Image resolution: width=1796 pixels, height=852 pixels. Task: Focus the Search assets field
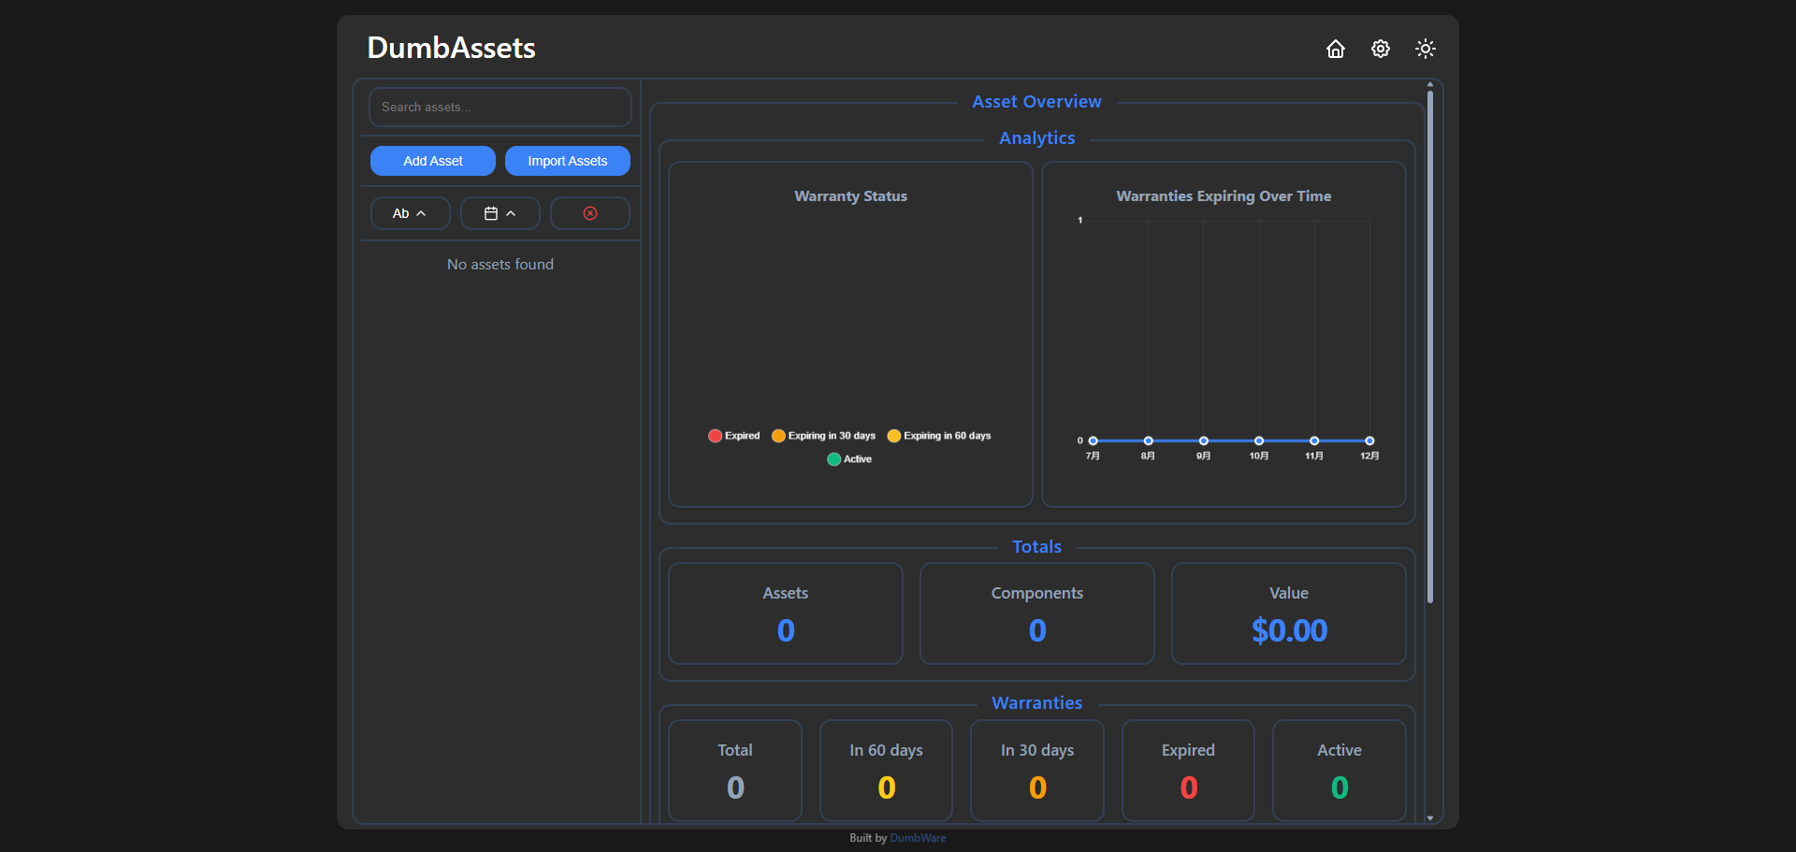point(500,108)
